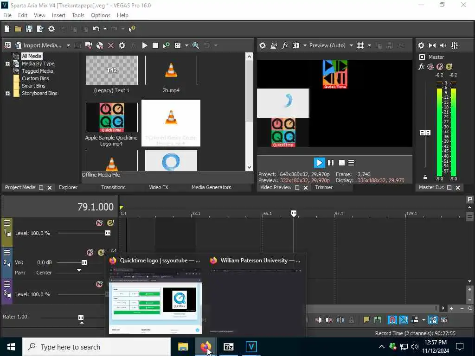Toggle the Overlays grid in video preview
Viewport: 475px width, 356px height.
pyautogui.click(x=360, y=45)
